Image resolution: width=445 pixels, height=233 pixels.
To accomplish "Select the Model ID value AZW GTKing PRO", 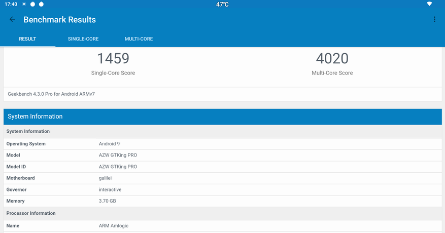I will pos(118,167).
